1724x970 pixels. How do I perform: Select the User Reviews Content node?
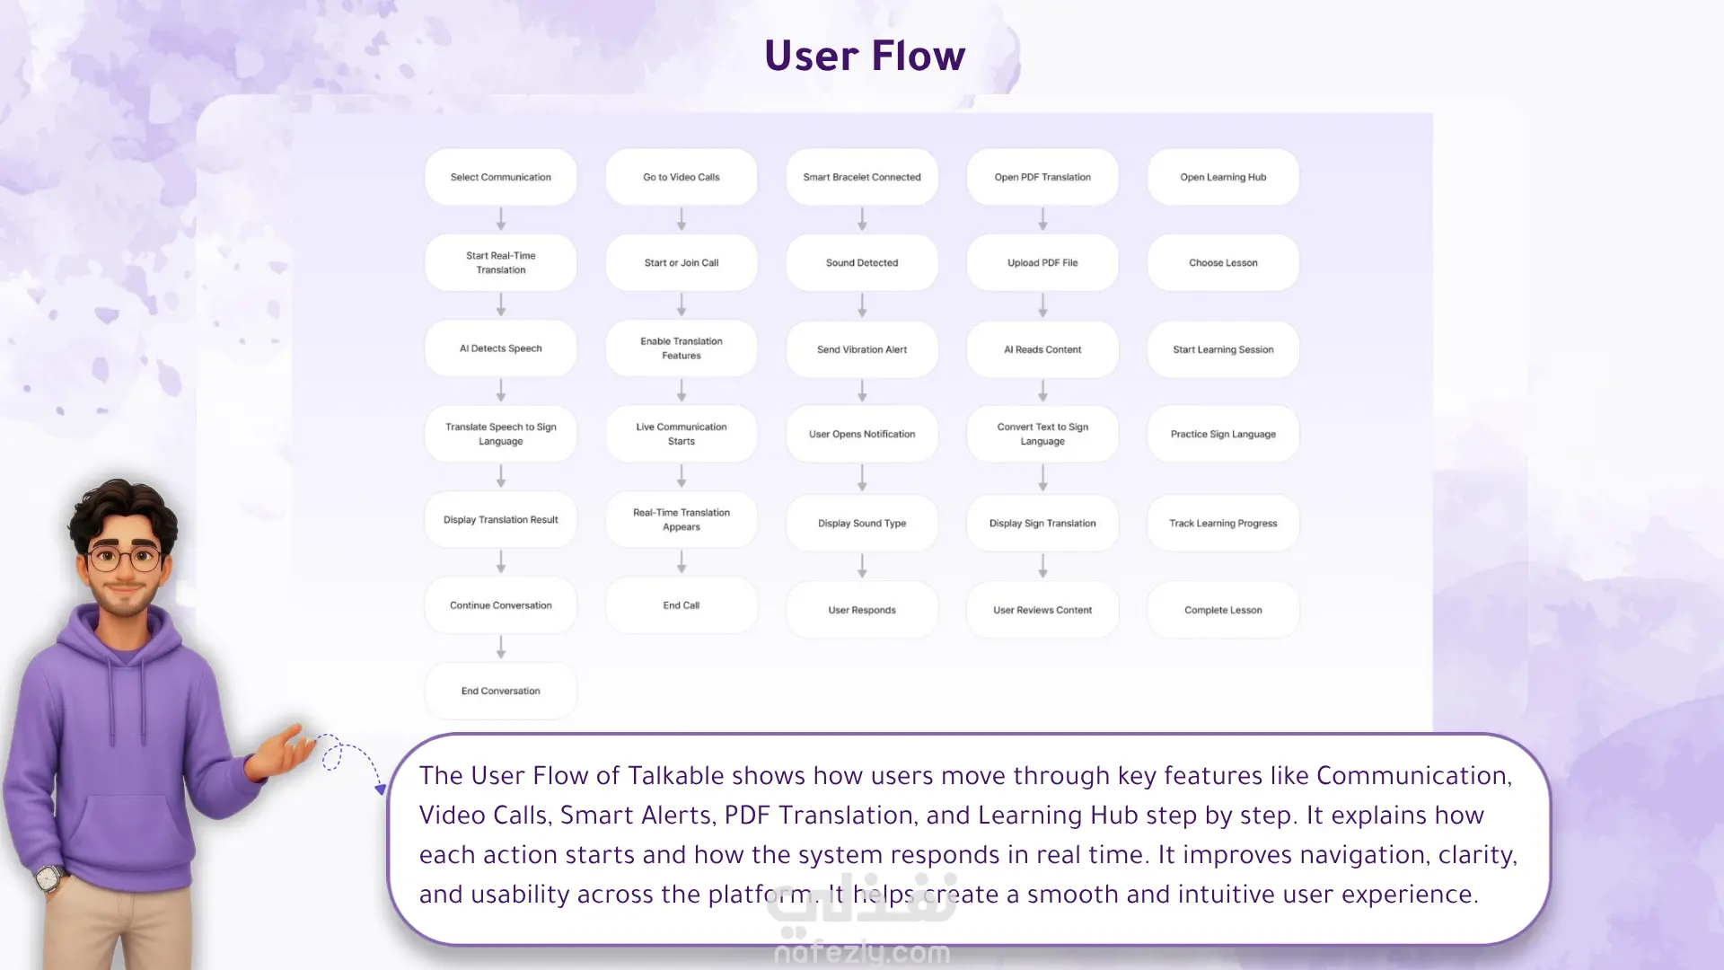[1042, 610]
